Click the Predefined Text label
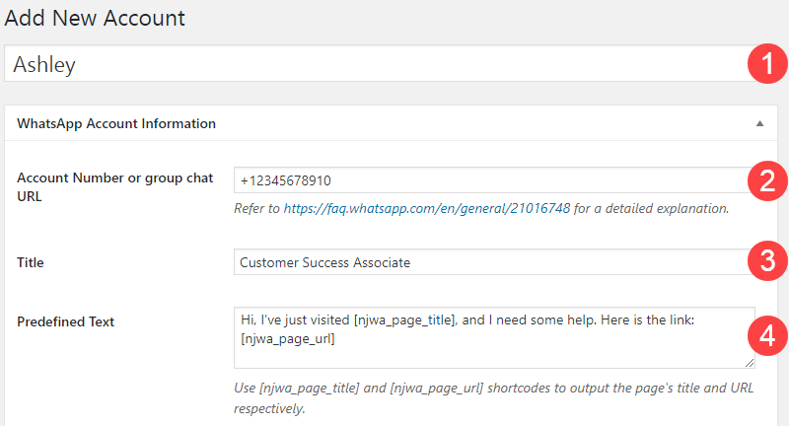Viewport: 789px width, 426px height. coord(65,321)
